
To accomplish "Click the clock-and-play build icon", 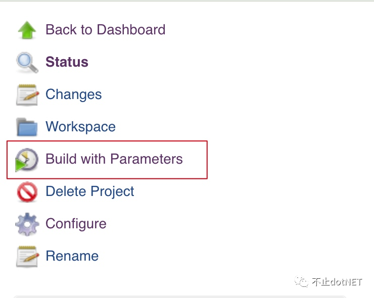I will click(x=26, y=160).
